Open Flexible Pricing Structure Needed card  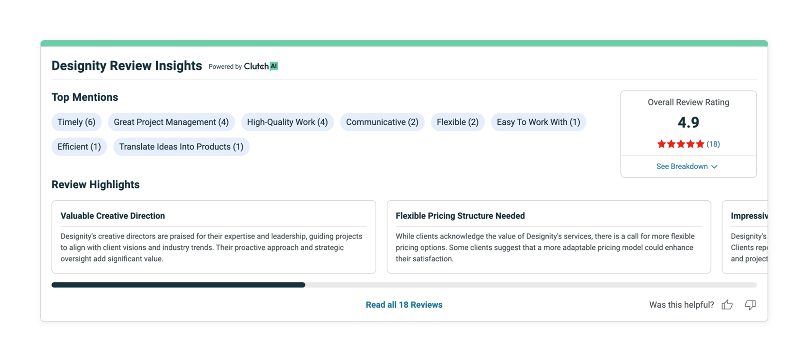pos(549,237)
